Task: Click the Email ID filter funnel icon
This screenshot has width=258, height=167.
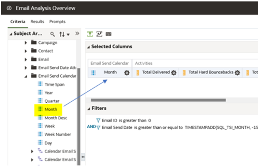Action: coord(98,120)
